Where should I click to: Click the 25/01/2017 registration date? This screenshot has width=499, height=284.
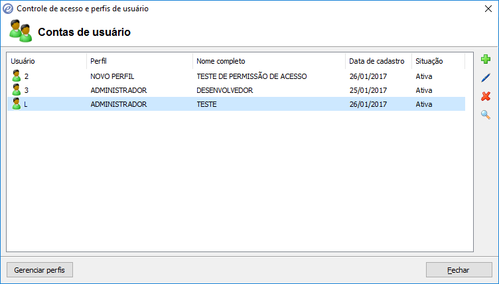click(368, 90)
